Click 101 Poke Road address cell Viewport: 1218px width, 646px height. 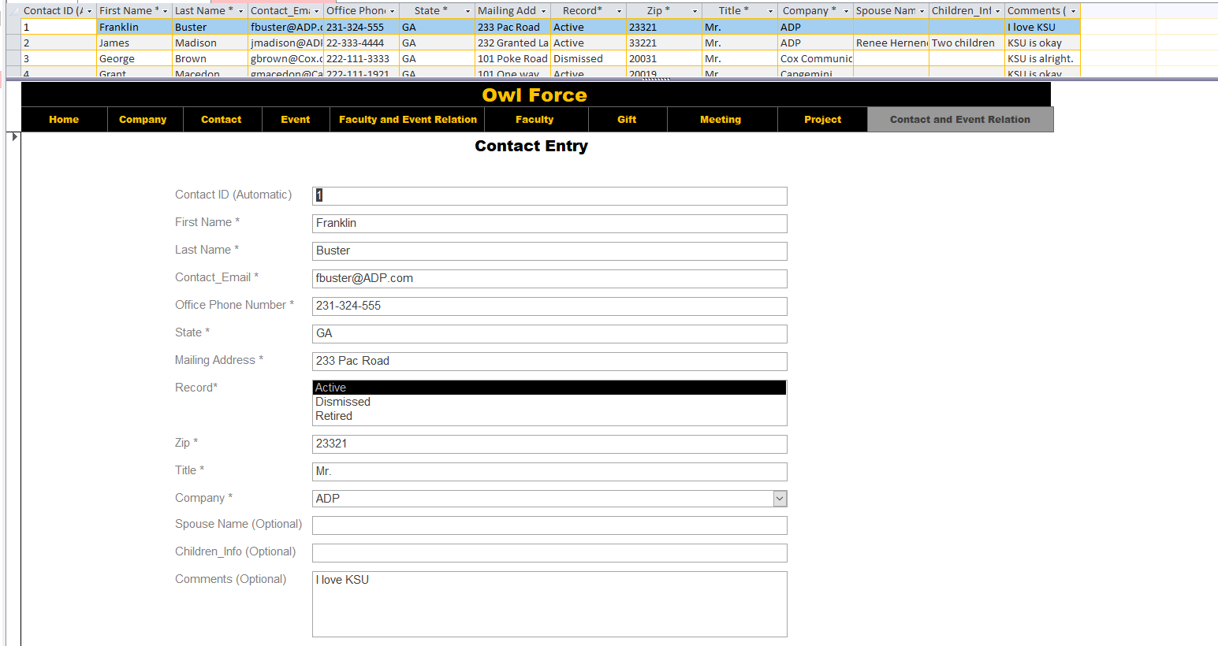point(512,58)
